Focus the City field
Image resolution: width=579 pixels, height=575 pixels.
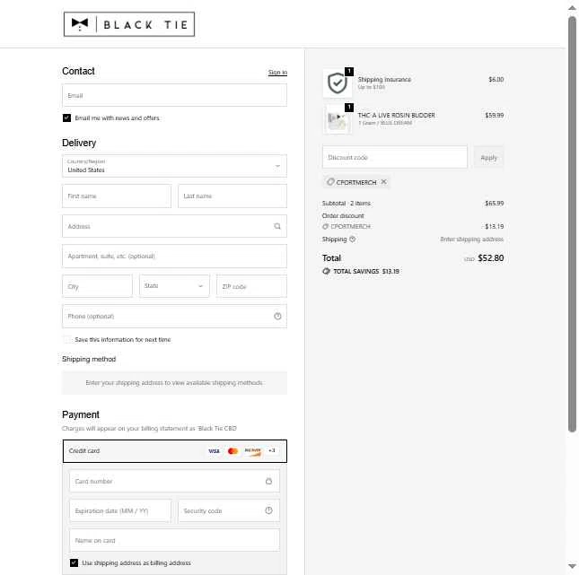point(98,286)
